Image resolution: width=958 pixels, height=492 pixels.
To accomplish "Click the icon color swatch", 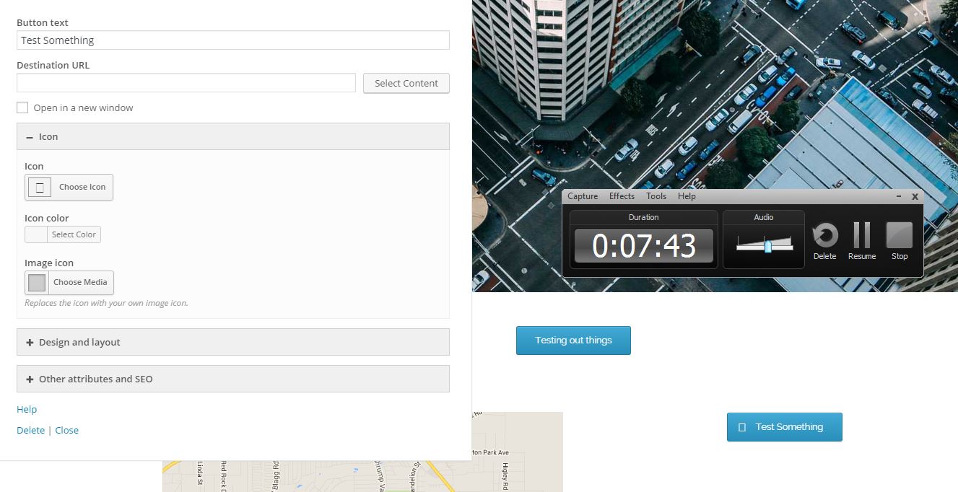I will (x=36, y=234).
